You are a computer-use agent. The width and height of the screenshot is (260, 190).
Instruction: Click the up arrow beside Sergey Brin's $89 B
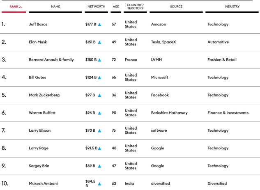coord(99,166)
